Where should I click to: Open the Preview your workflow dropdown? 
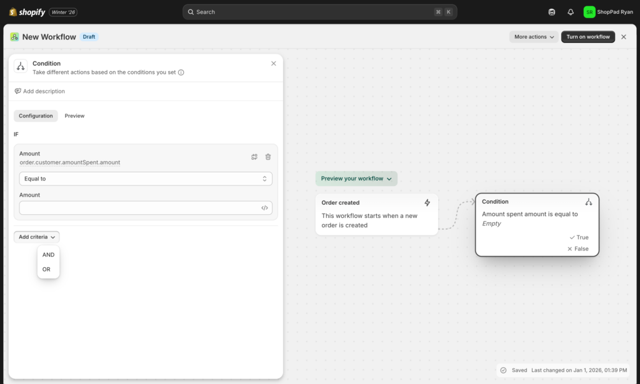[356, 179]
